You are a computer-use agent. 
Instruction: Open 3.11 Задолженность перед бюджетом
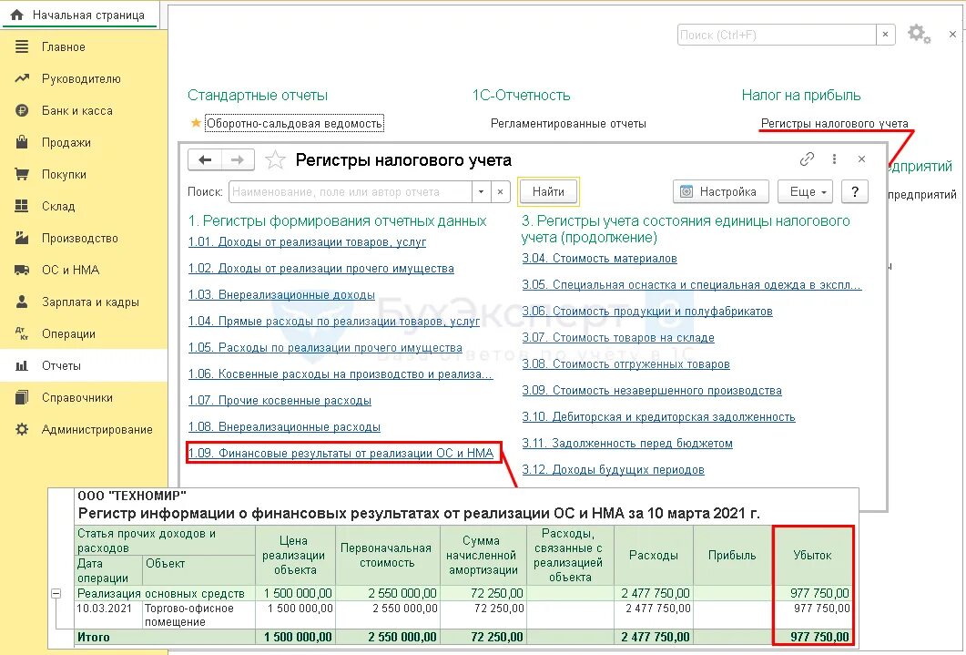[x=627, y=443]
